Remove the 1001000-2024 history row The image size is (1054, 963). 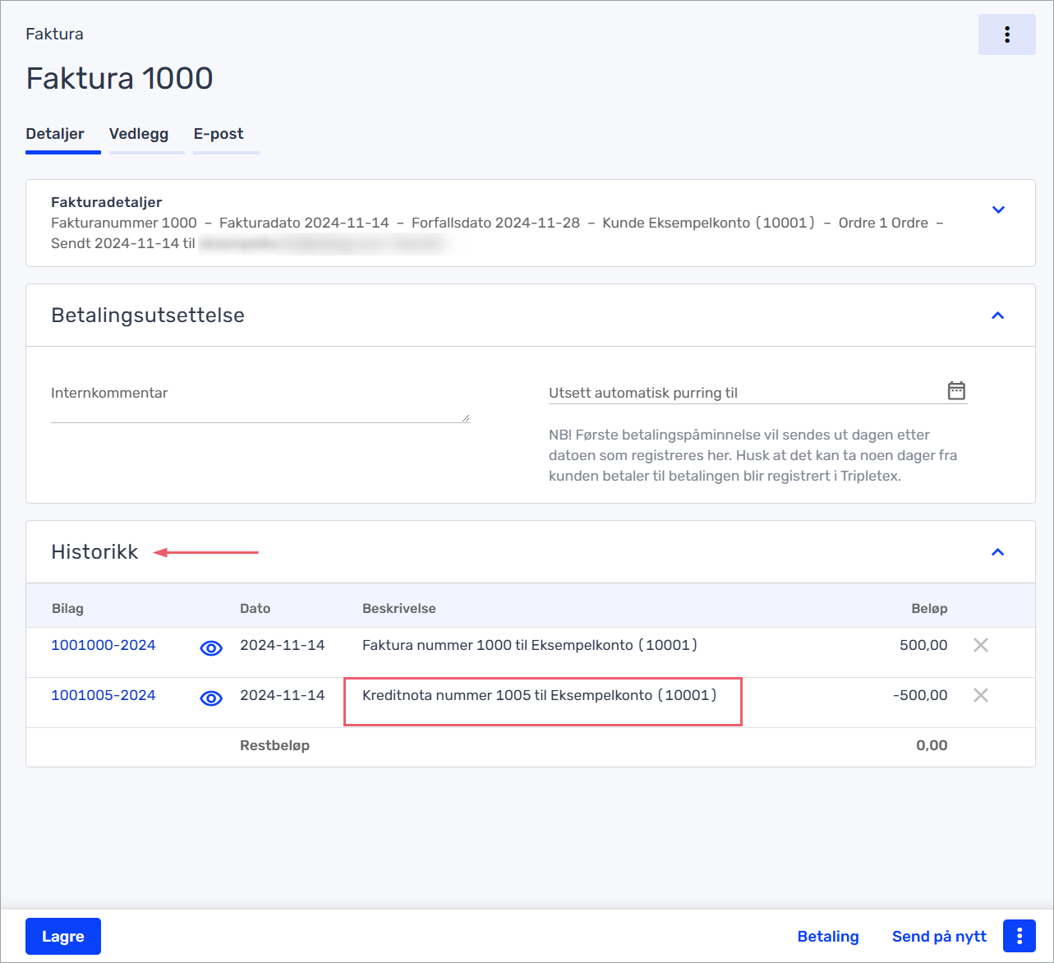[980, 645]
